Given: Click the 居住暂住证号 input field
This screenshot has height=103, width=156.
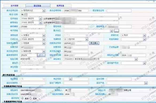Looking at the screenshot, I should [119, 11].
